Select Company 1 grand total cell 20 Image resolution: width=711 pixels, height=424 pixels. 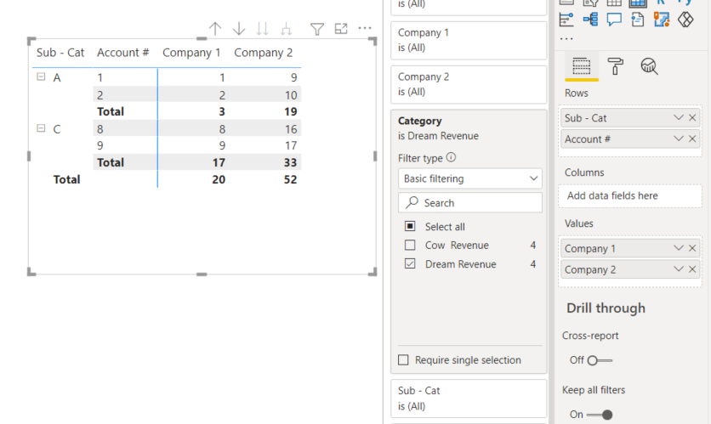coord(219,179)
